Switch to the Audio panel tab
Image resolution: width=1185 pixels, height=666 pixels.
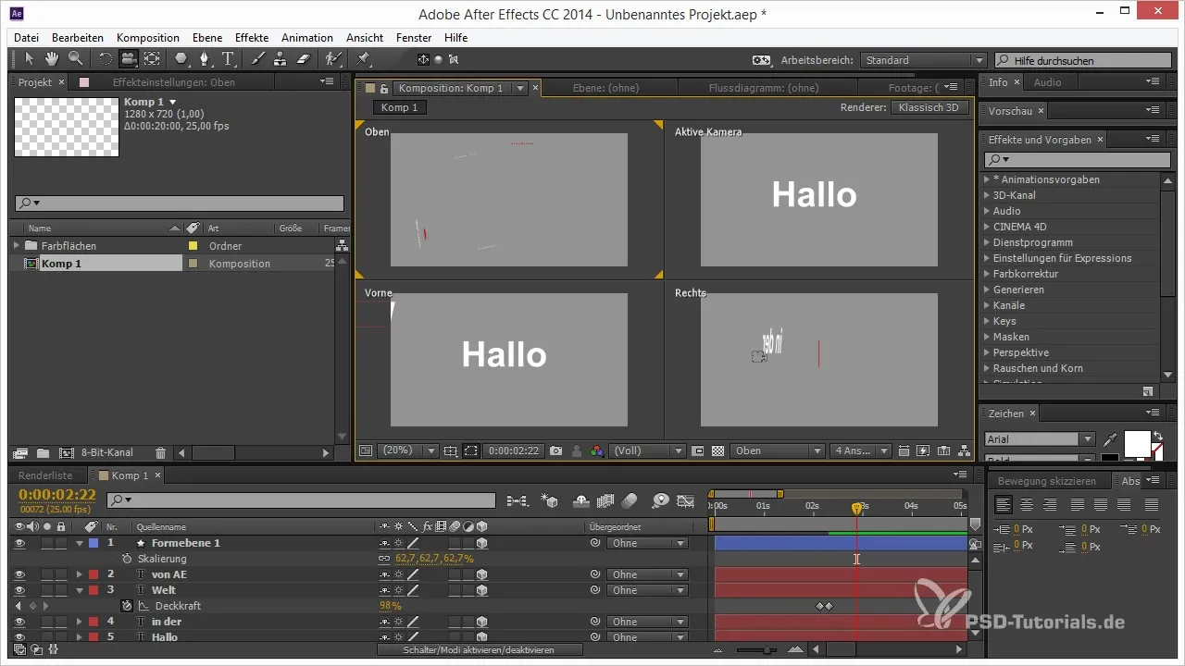click(x=1047, y=82)
